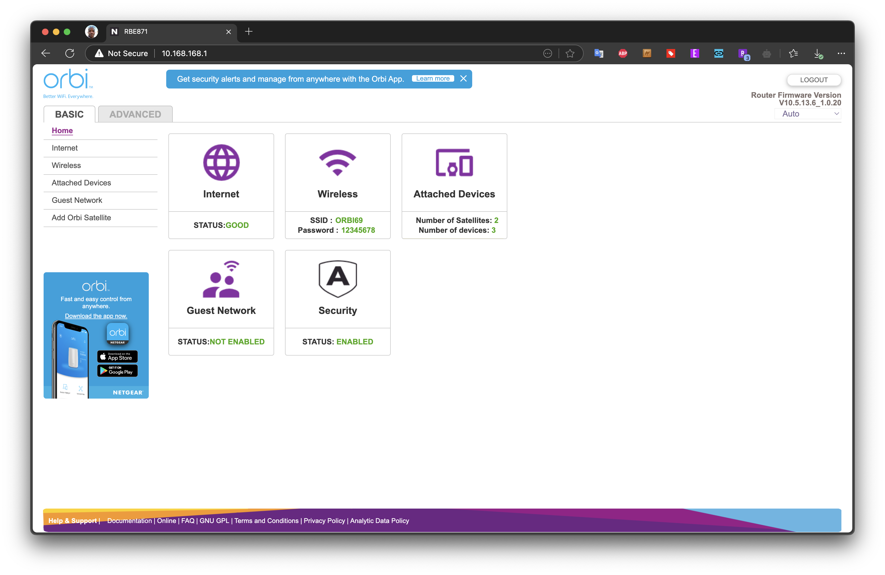Close the RBE871 browser tab
The image size is (885, 575).
229,32
